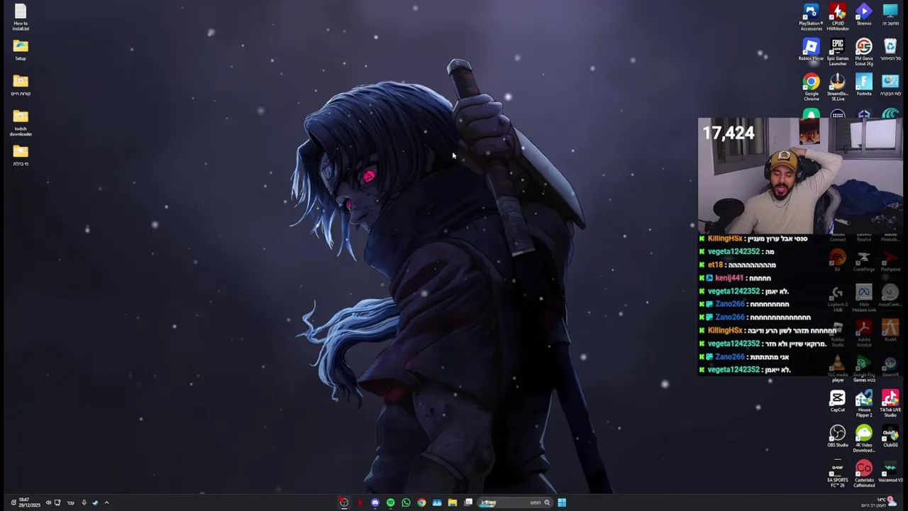Screen dimensions: 908x511
Task: Open the Control Panel desktop icon
Action: tap(890, 85)
